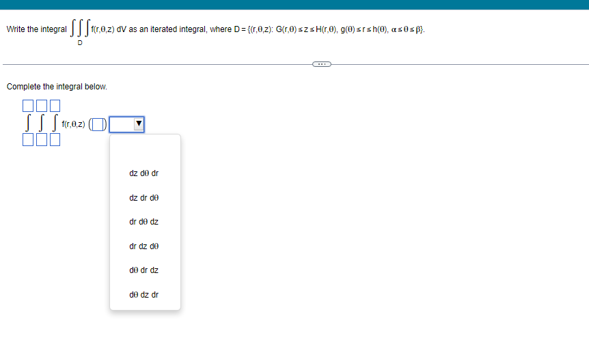
Task: Click the second upper limit box
Action: (x=42, y=106)
